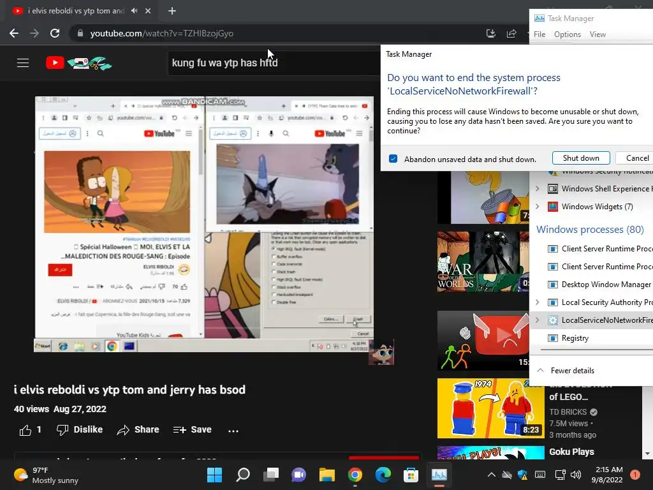
Task: Open taskbar Search
Action: point(243,475)
